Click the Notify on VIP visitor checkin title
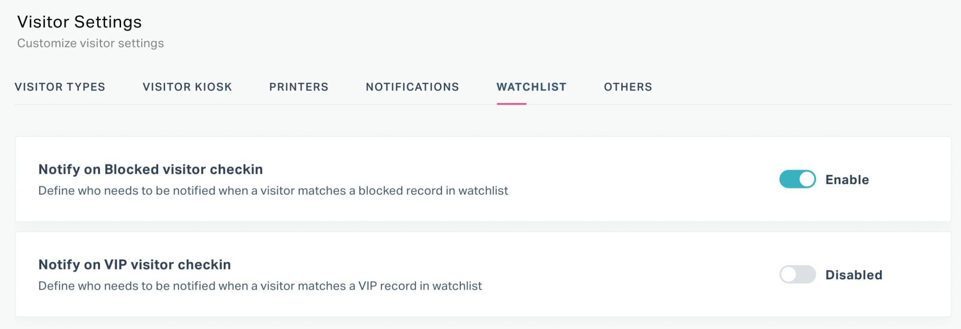The height and width of the screenshot is (329, 961). (x=135, y=265)
